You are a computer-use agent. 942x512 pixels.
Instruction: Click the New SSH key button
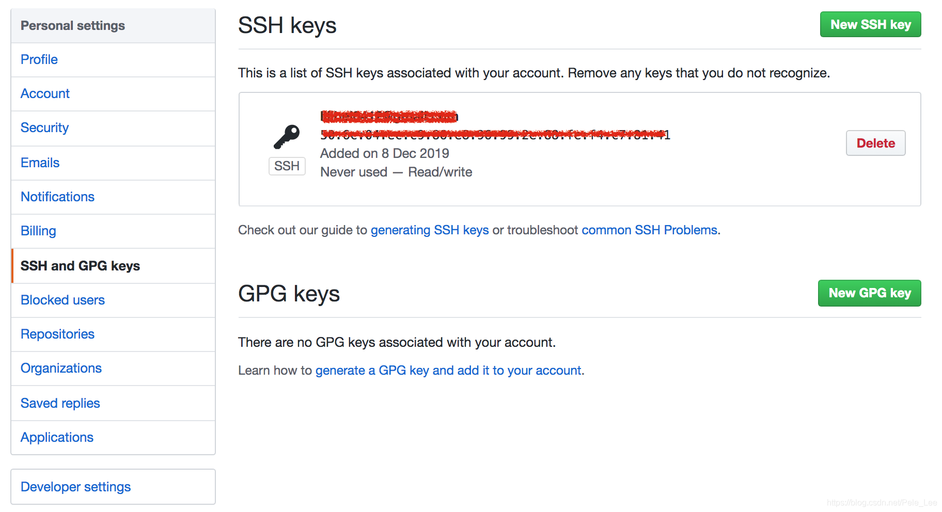tap(870, 24)
